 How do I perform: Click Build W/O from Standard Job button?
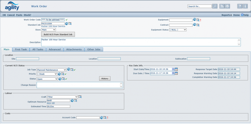58,35
